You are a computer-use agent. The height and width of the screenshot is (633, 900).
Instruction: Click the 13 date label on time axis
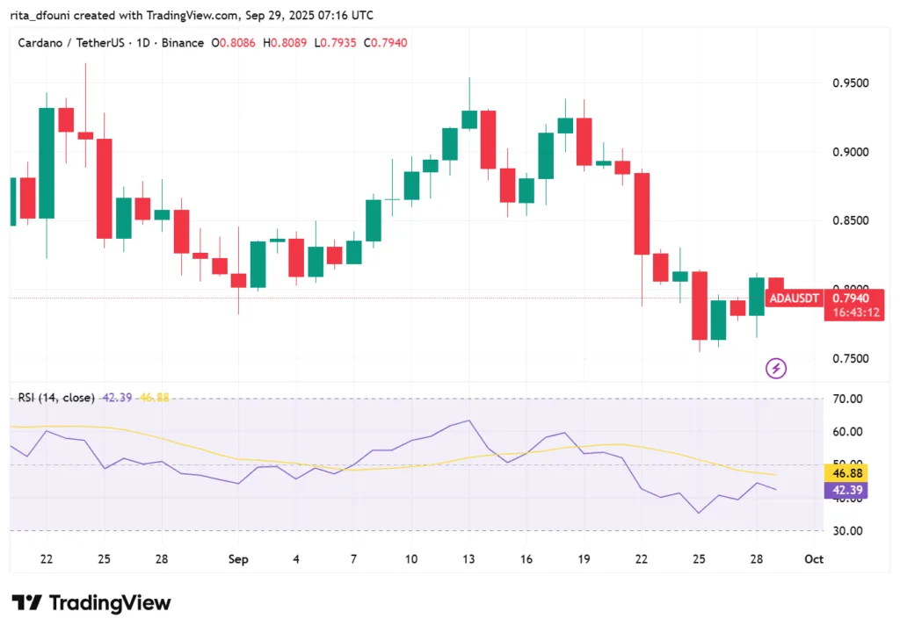tap(469, 559)
